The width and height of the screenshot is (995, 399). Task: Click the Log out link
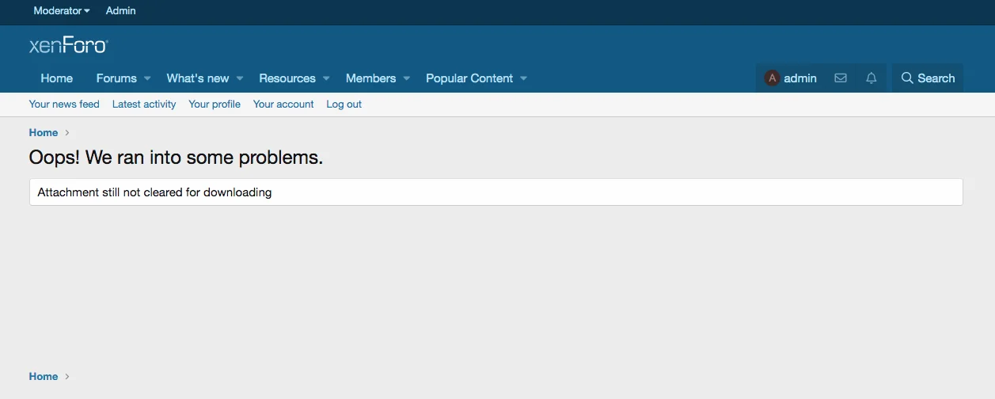(x=344, y=104)
